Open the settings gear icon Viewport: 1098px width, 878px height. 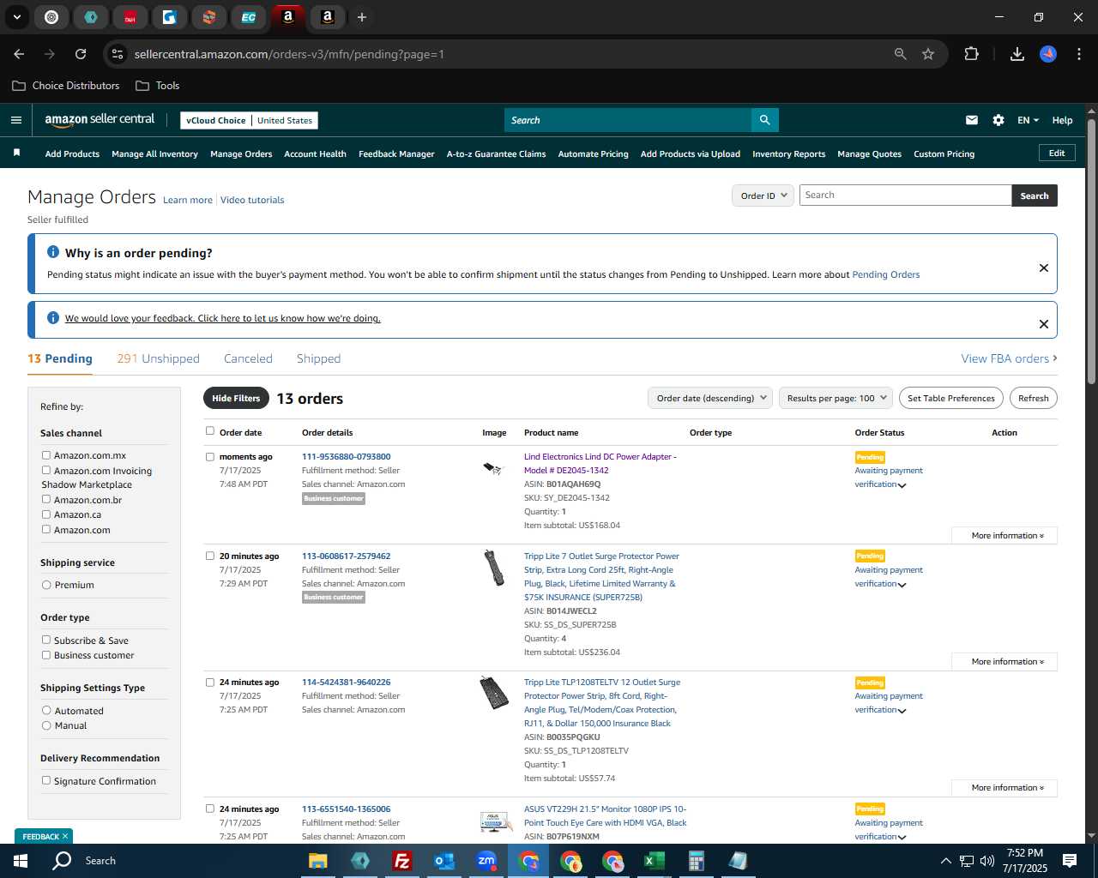pyautogui.click(x=998, y=120)
